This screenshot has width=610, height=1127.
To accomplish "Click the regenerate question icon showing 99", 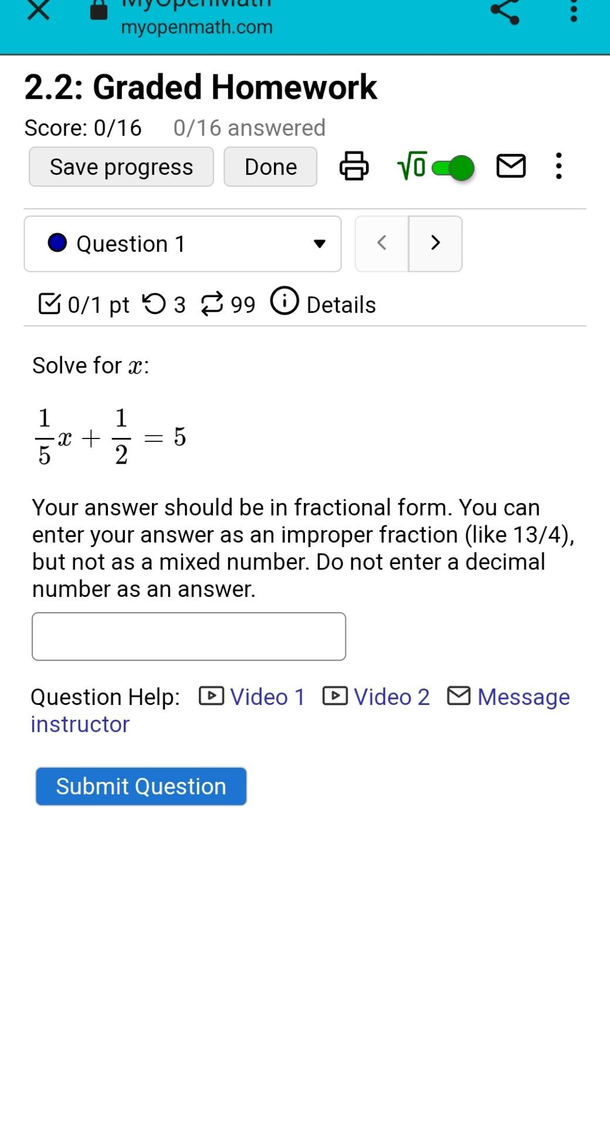I will (x=213, y=303).
